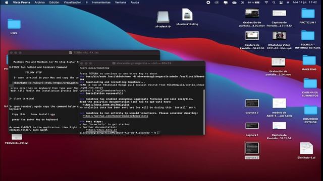323x181 pixels.
Task: Click the screen recording stop icon in menu bar
Action: click(x=208, y=3)
